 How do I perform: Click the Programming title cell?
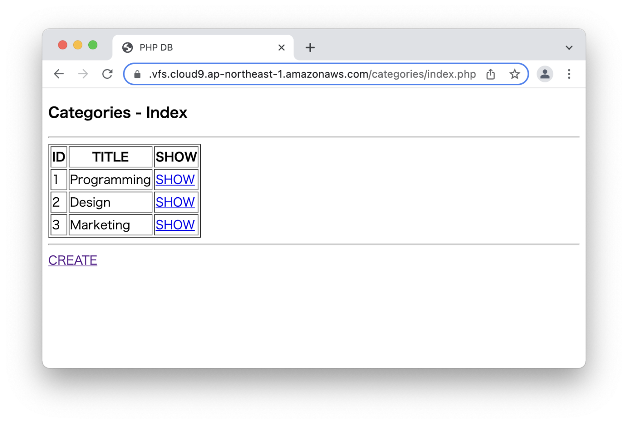(x=110, y=180)
